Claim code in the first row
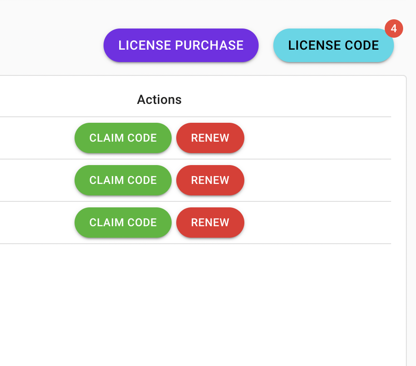The image size is (416, 366). pos(123,138)
